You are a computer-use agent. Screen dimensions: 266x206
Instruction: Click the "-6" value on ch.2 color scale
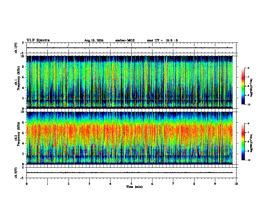[248, 124]
